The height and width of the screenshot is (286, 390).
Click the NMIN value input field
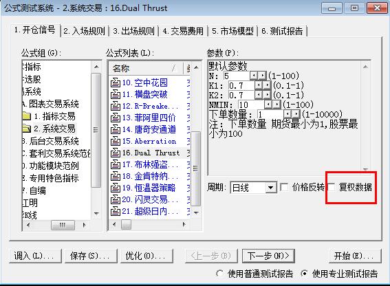(x=250, y=104)
